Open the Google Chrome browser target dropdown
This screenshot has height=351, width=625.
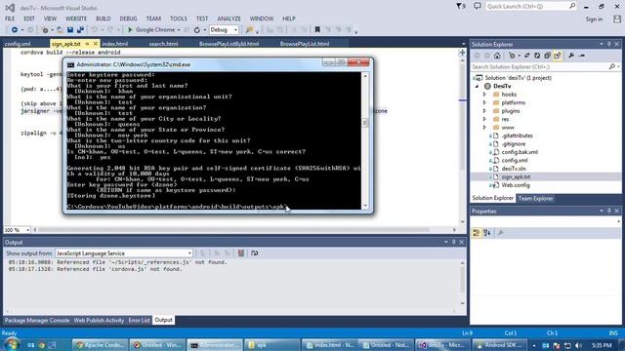179,30
